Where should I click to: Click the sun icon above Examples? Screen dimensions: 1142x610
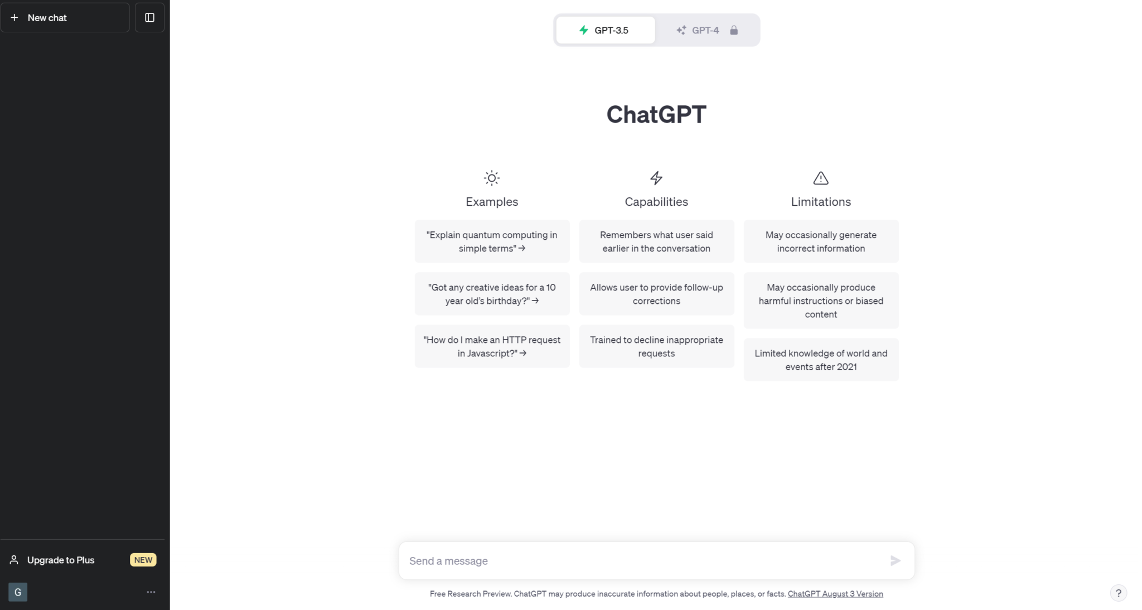492,178
